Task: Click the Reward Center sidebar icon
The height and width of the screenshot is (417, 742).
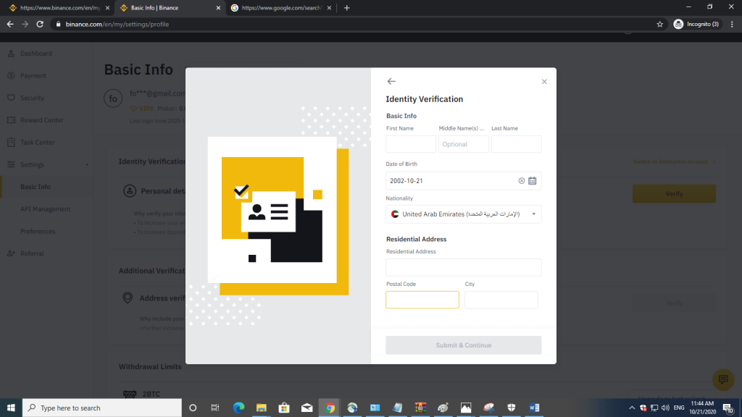Action: click(x=11, y=120)
